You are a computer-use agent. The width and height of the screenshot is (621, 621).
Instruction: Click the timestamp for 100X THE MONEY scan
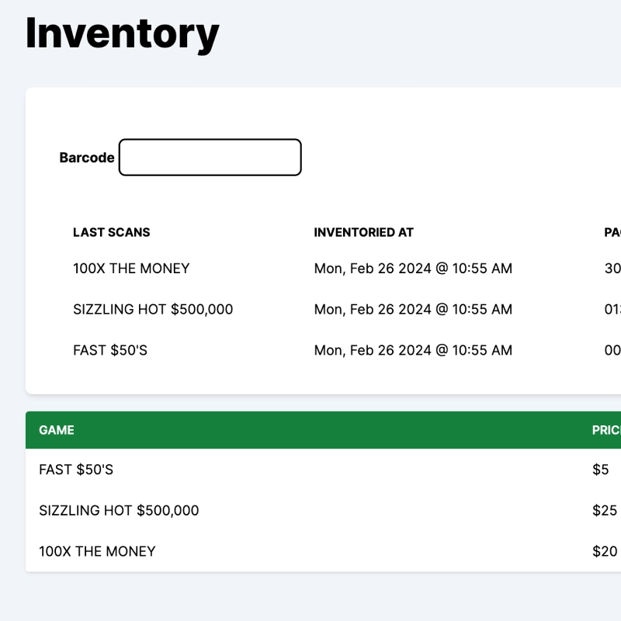[413, 269]
